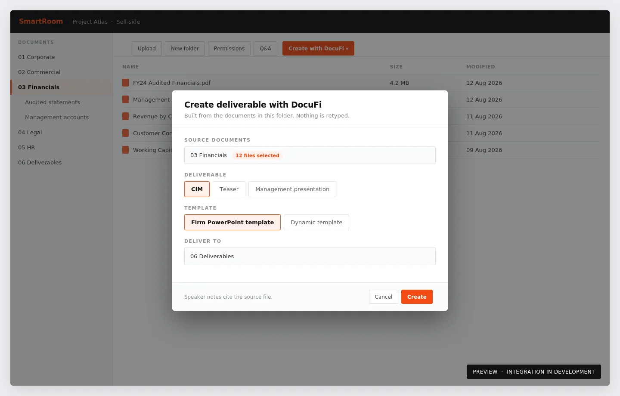Sort the file list by the Name column
This screenshot has height=396, width=620.
tap(130, 67)
